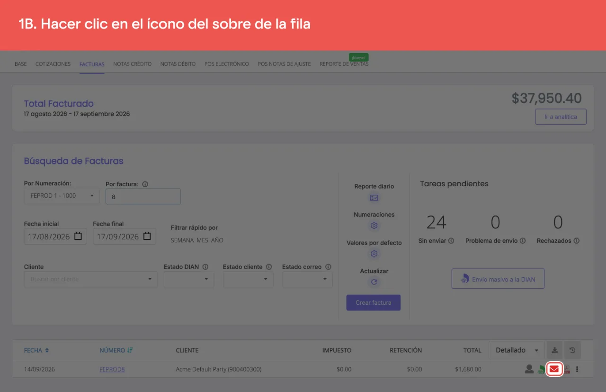This screenshot has width=606, height=392.
Task: Click info icon next to Estado correo
Action: pos(328,267)
